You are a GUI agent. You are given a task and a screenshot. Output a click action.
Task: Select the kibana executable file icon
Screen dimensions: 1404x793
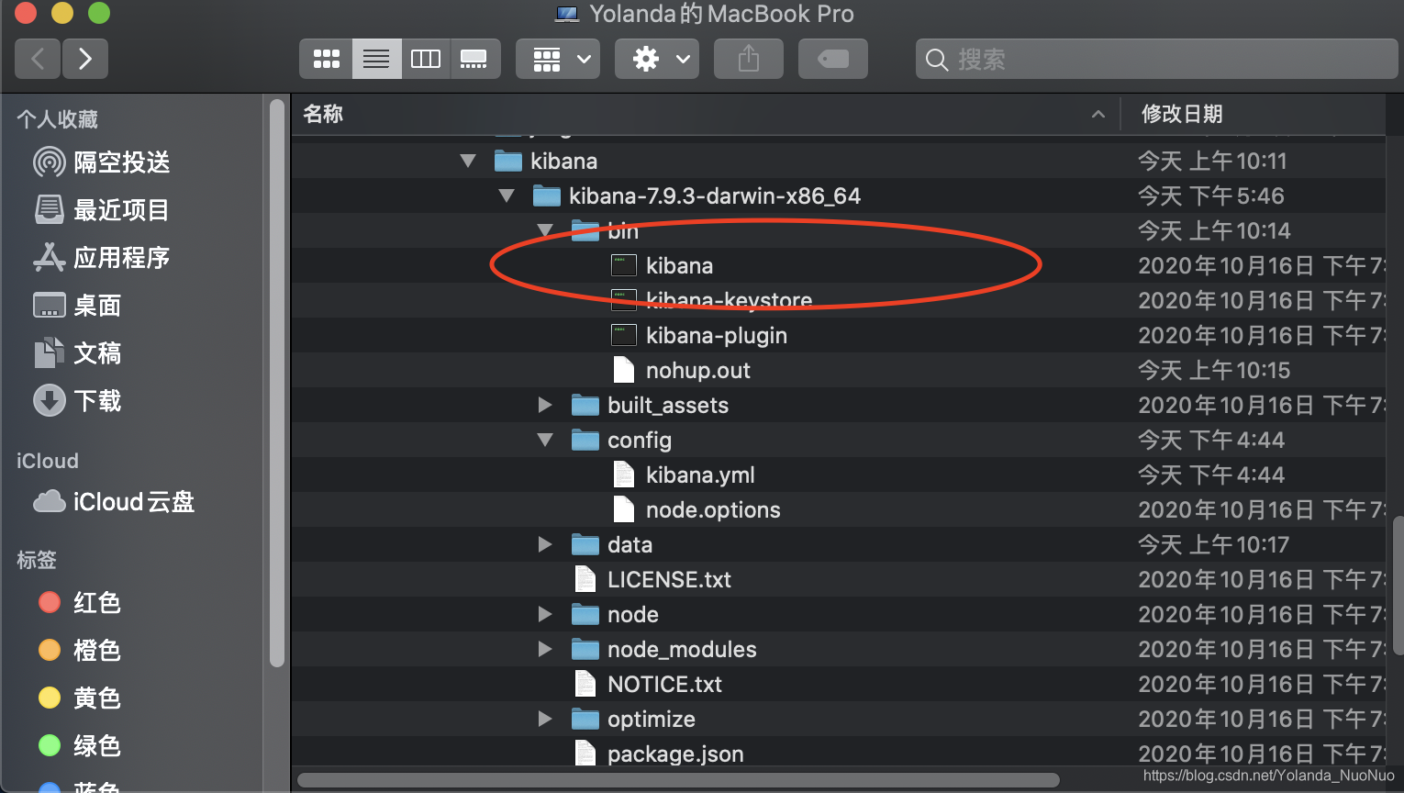624,266
